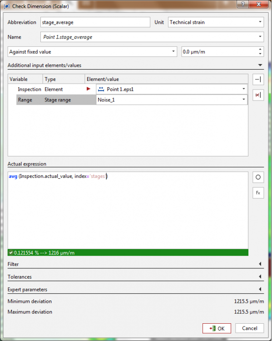The height and width of the screenshot is (341, 272).
Task: Click the Maximum deviation value 1215.5 µm/m
Action: click(x=249, y=312)
